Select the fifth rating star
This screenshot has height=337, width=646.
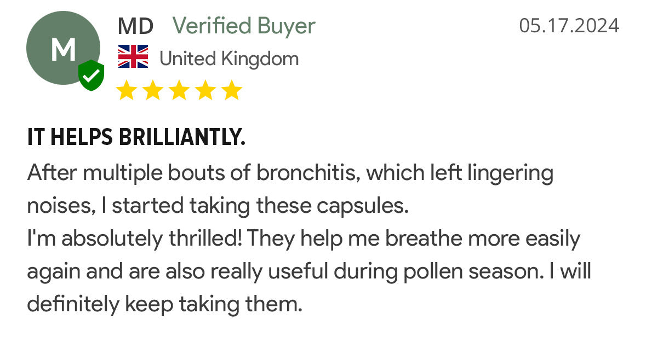232,90
